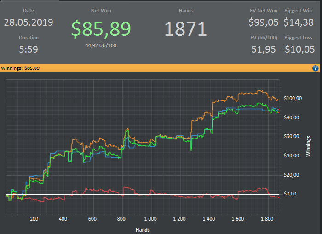Click the Hands x-axis title below graph
322x234 pixels.
tap(143, 230)
